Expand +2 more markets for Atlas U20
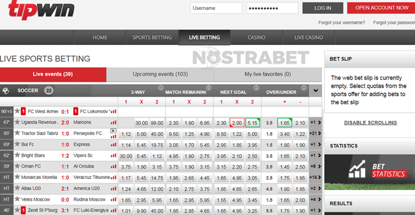Image resolution: width=415 pixels, height=215 pixels. coord(315,188)
